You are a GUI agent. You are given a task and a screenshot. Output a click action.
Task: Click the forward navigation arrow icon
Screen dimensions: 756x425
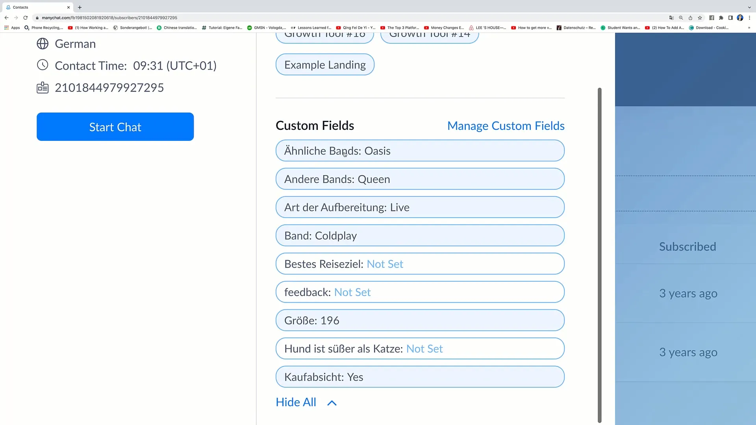[16, 18]
